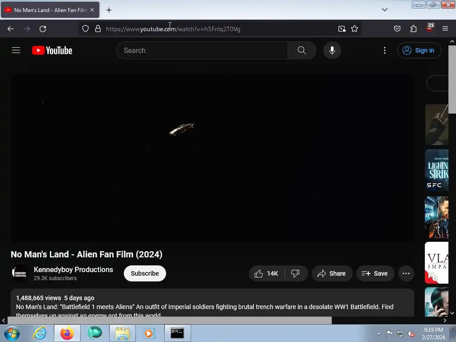Open the uBlock extension icon showing 21
The image size is (456, 342).
pos(430,28)
